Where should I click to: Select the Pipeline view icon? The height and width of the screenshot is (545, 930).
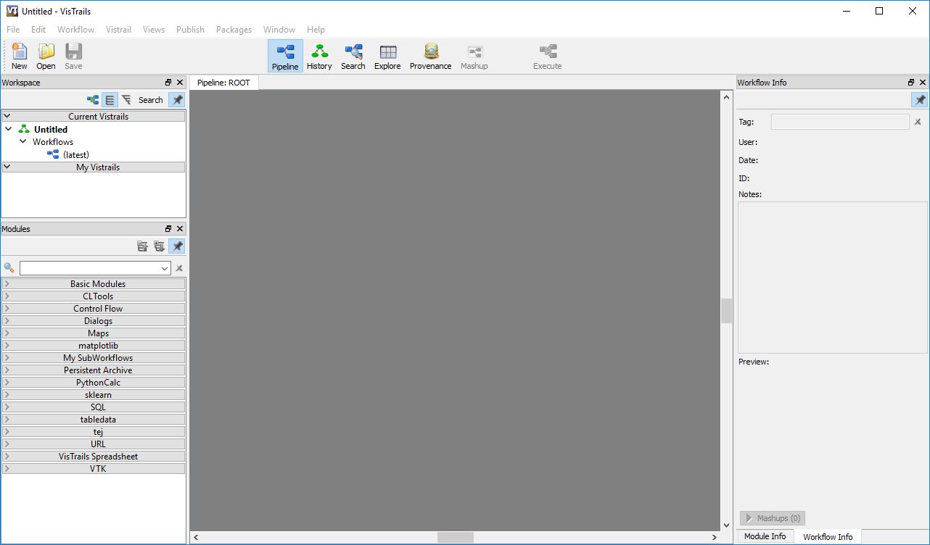[x=285, y=56]
